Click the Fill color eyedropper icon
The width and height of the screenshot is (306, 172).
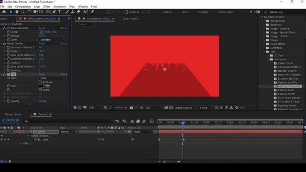click(x=47, y=86)
